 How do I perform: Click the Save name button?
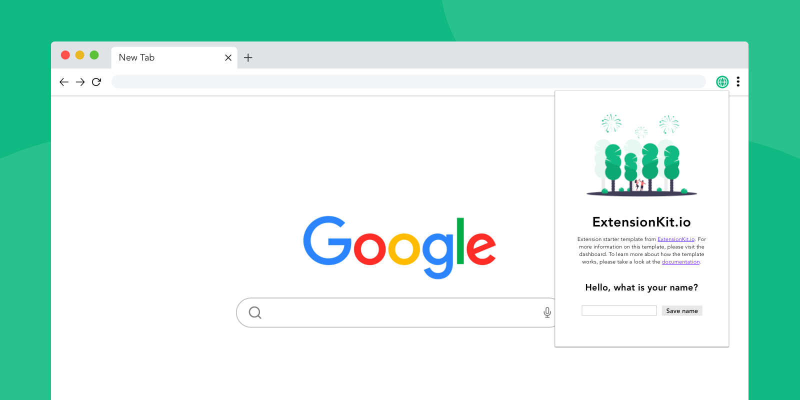click(x=682, y=310)
